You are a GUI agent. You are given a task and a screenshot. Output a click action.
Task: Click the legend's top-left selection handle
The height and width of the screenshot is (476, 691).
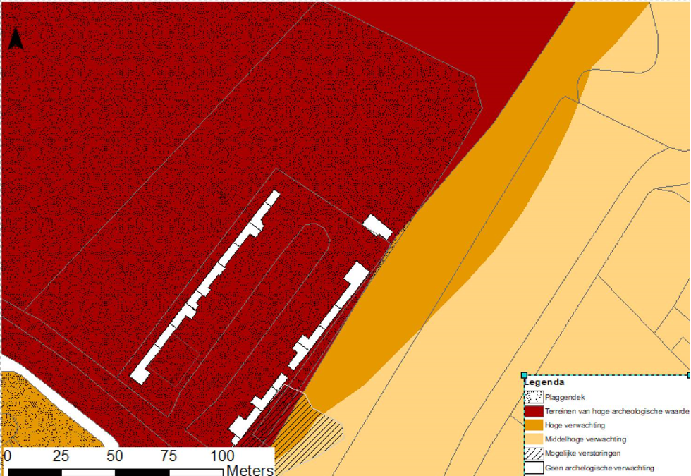(524, 375)
